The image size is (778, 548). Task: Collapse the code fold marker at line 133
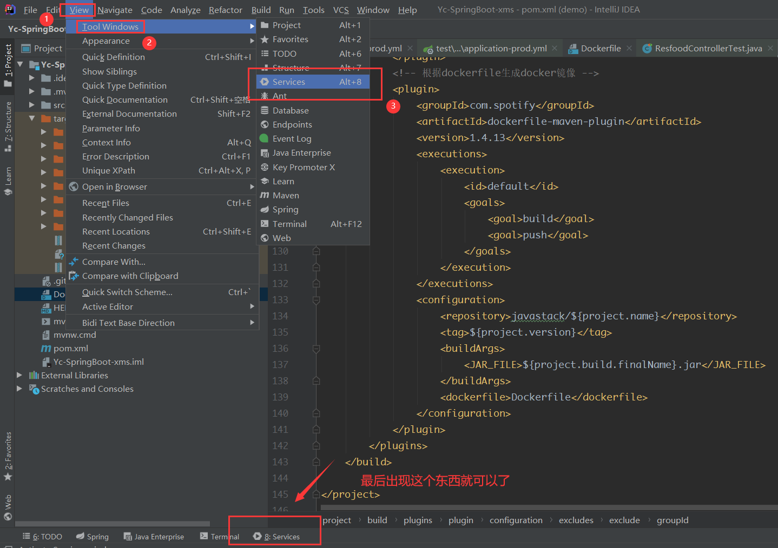pyautogui.click(x=316, y=299)
